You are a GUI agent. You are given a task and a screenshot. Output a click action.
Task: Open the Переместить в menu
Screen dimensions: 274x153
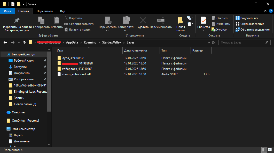107,24
